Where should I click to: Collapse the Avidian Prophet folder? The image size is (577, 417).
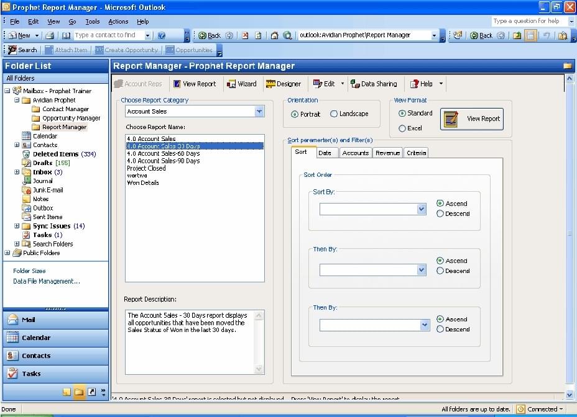(17, 100)
